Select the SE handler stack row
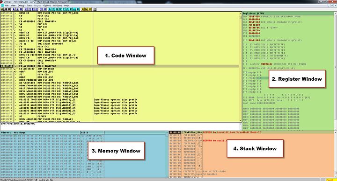337x181 pixels. click(x=251, y=174)
